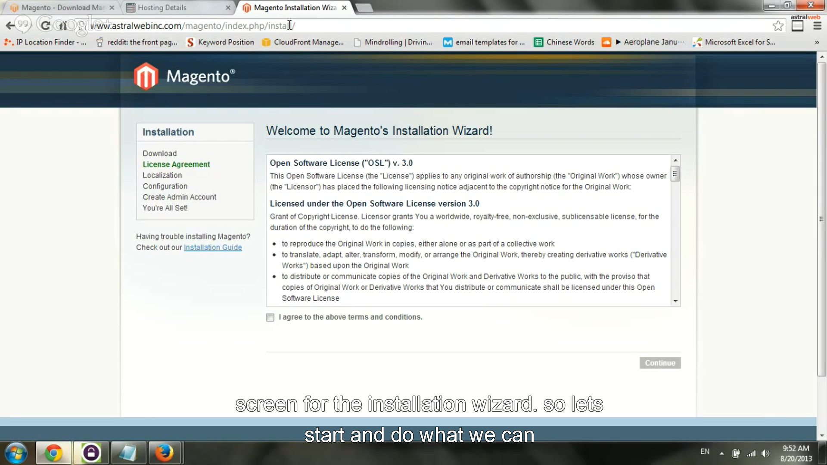Viewport: 827px width, 465px height.
Task: Click the page's vertical scrollbar
Action: click(x=821, y=219)
